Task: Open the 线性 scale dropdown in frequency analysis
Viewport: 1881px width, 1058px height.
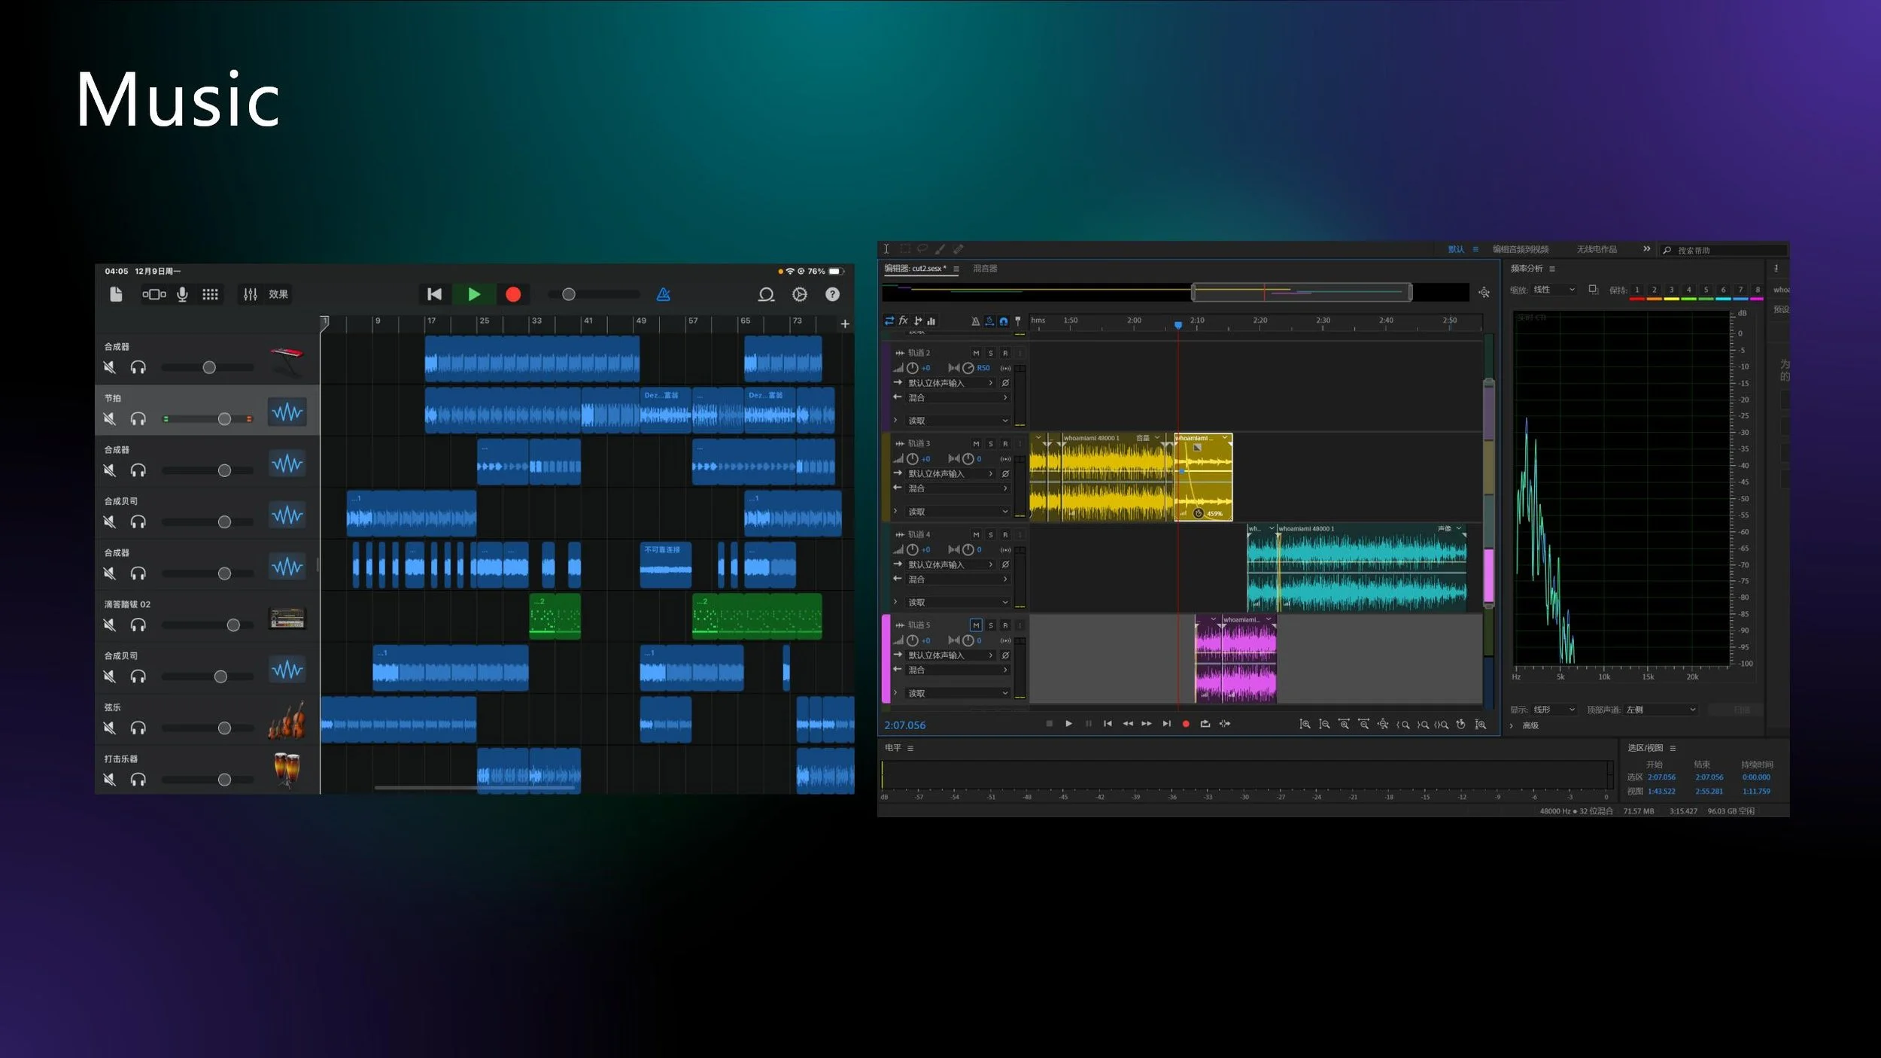Action: pyautogui.click(x=1554, y=290)
